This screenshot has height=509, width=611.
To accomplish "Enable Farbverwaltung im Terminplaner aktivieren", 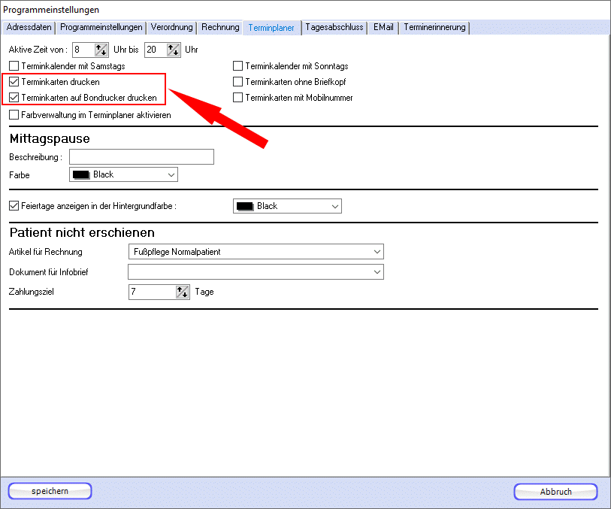I will coord(14,116).
